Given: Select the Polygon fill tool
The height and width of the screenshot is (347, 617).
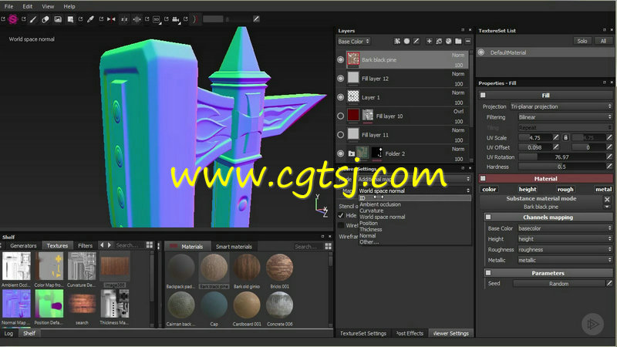Looking at the screenshot, I should pyautogui.click(x=70, y=19).
